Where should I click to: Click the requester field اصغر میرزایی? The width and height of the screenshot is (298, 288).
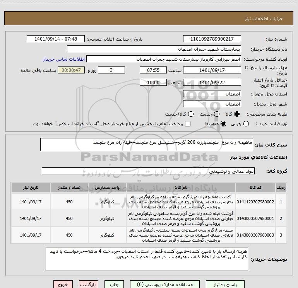pos(164,59)
